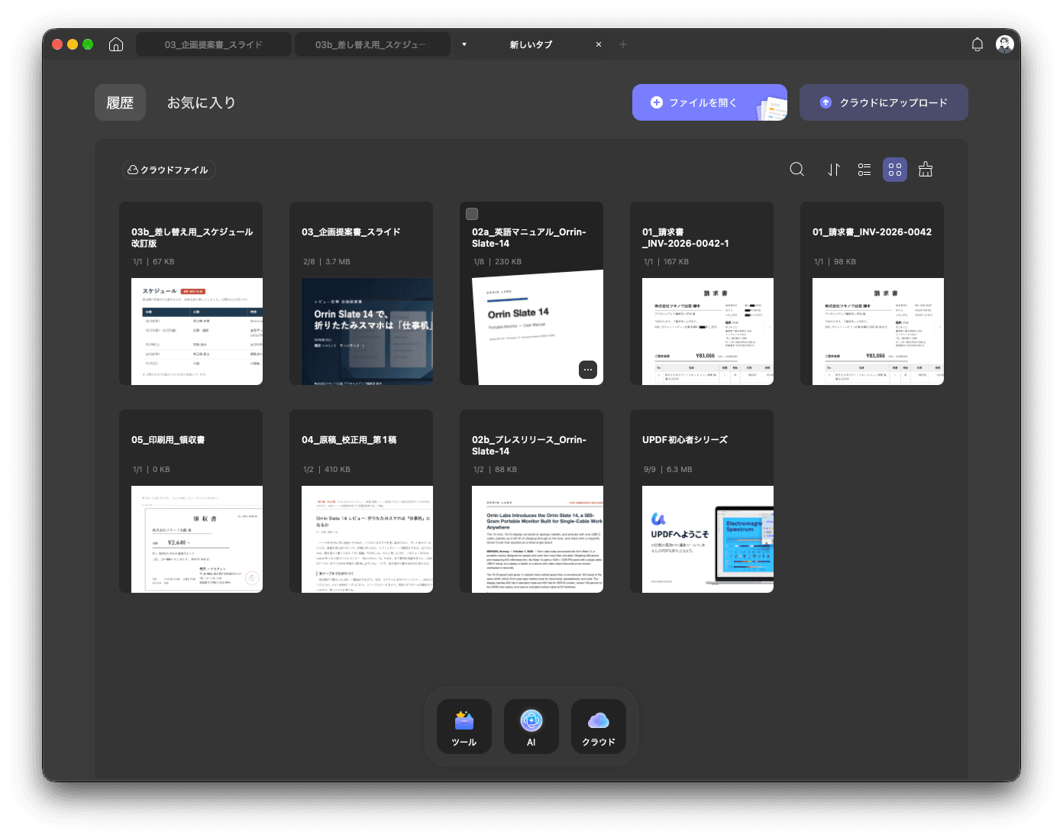The height and width of the screenshot is (838, 1063).
Task: Open the 03_企画提案書_スライド card thumbnail
Action: 367,332
